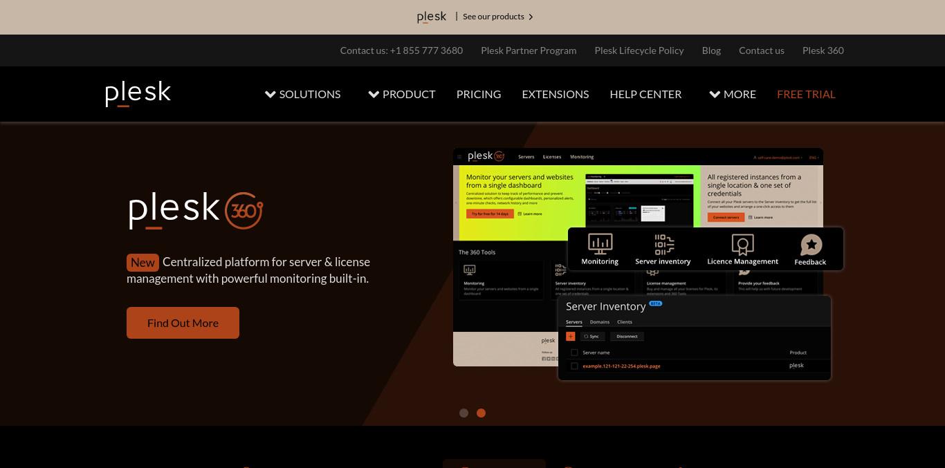Click the 'Server name' column header

(596, 353)
